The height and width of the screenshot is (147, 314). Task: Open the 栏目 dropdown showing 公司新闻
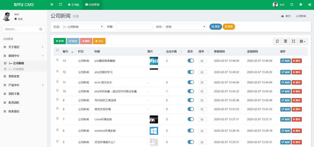click(83, 27)
